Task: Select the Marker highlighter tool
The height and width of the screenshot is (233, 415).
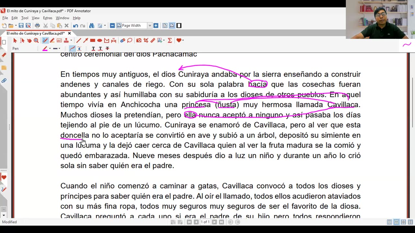Action: click(x=52, y=40)
